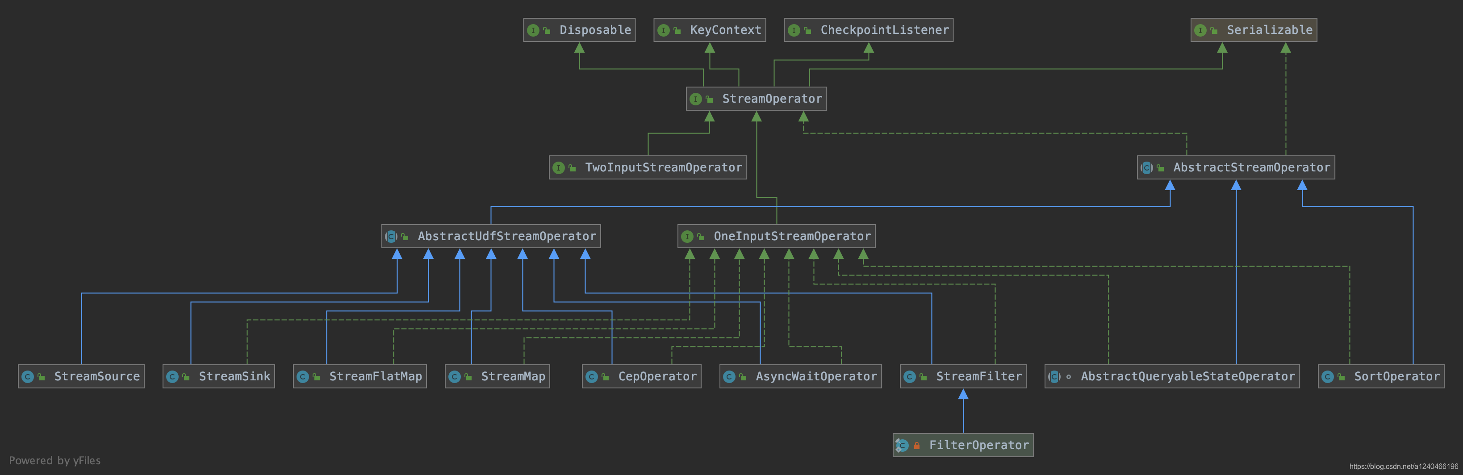Select the StreamFilter label text
1463x475 pixels.
click(978, 376)
